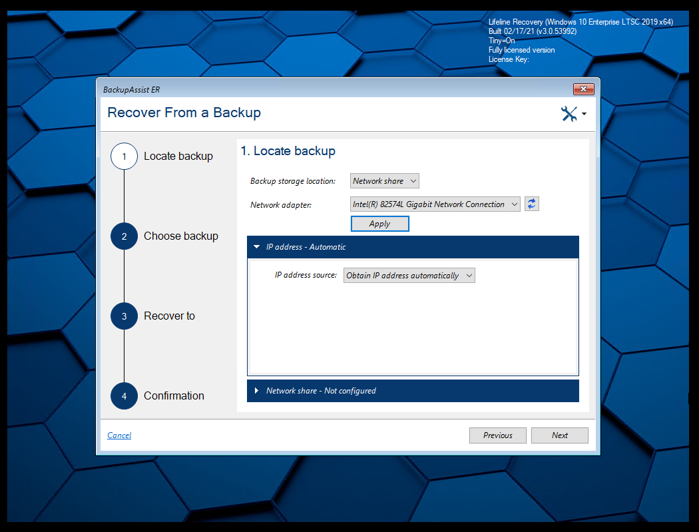This screenshot has width=699, height=532.
Task: Click the Confirmation step label
Action: tap(174, 396)
